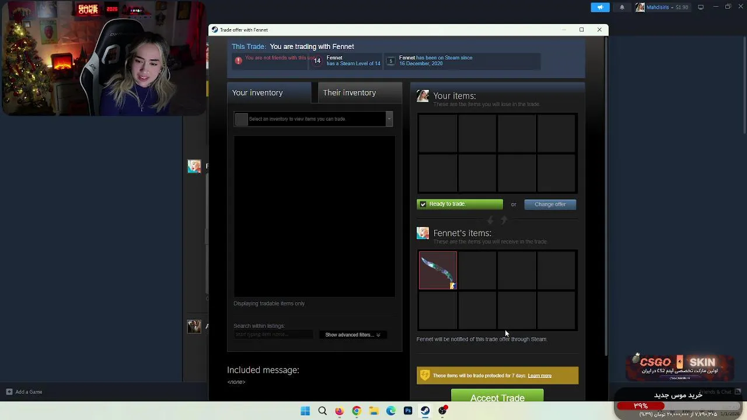Open the Learn more link
747x420 pixels.
(x=539, y=376)
